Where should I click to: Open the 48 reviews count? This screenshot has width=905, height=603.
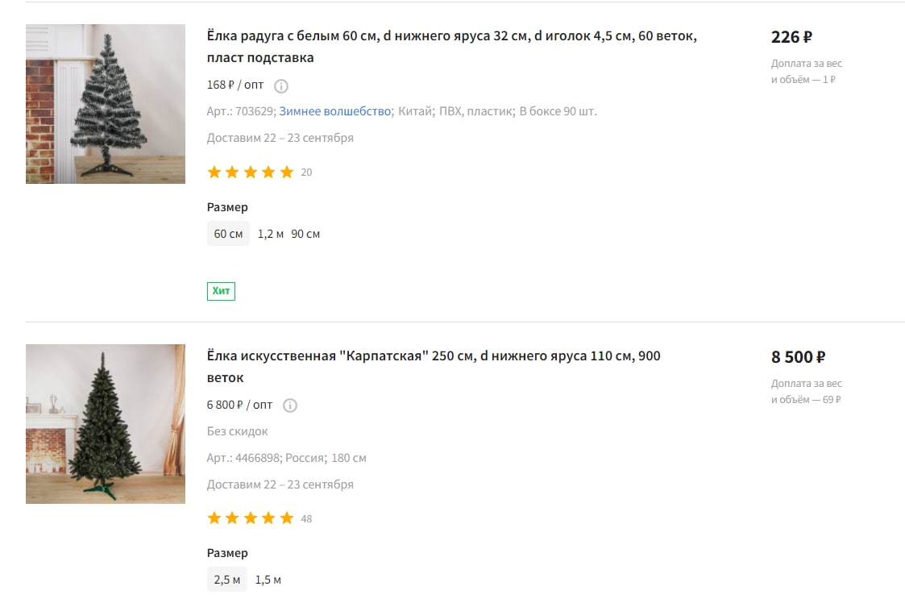click(x=306, y=519)
